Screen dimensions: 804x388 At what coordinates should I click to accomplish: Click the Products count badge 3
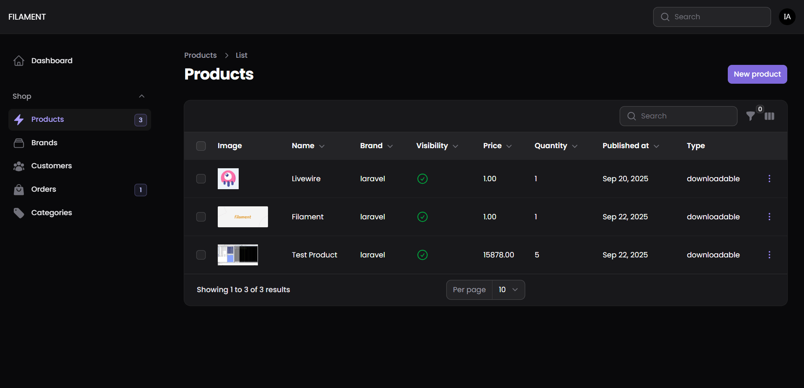click(x=141, y=120)
